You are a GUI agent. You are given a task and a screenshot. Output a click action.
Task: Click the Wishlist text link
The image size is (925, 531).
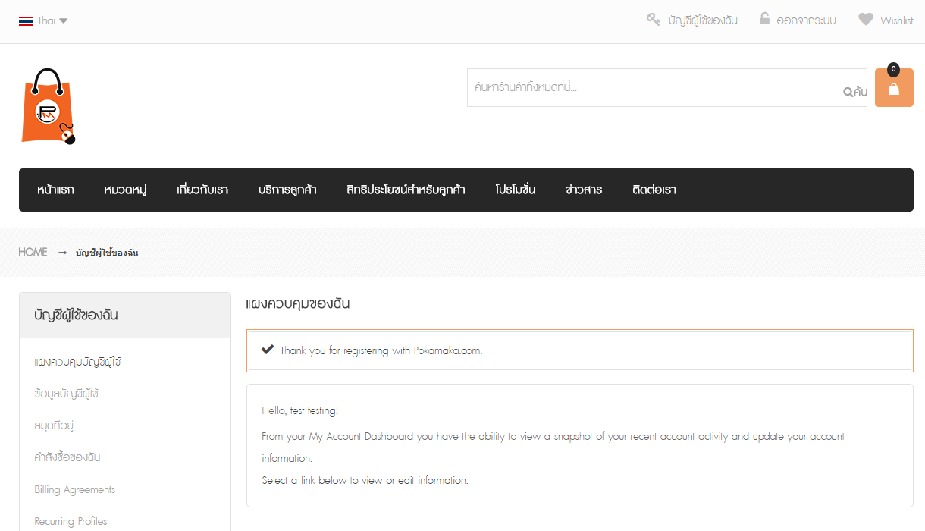tap(896, 20)
